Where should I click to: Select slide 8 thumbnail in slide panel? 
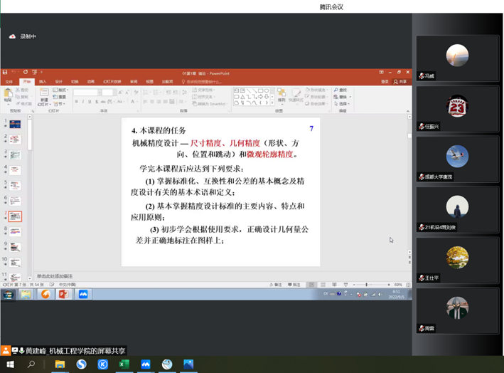click(16, 231)
